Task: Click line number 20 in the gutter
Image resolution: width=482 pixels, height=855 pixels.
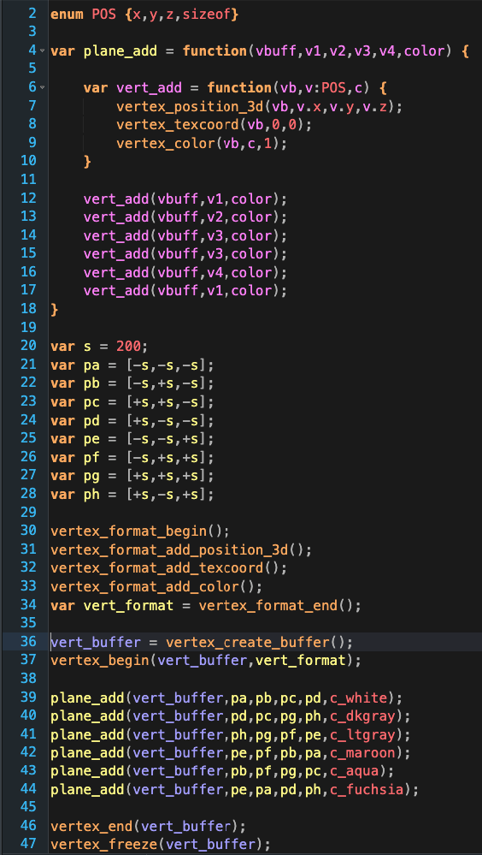Action: [28, 346]
